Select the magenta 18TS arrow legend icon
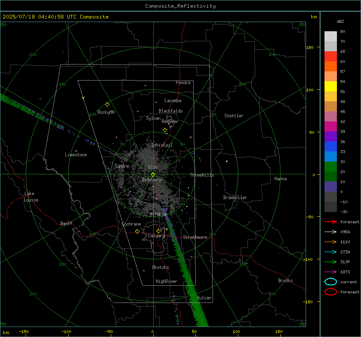The height and width of the screenshot is (337, 361). pos(331,272)
